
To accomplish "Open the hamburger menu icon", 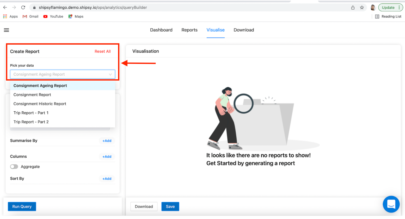I will [x=7, y=30].
